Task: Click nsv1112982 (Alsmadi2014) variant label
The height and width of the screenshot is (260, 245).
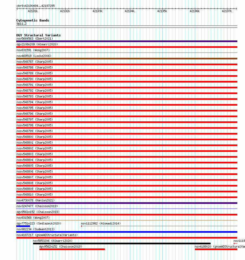Action: tap(101, 223)
